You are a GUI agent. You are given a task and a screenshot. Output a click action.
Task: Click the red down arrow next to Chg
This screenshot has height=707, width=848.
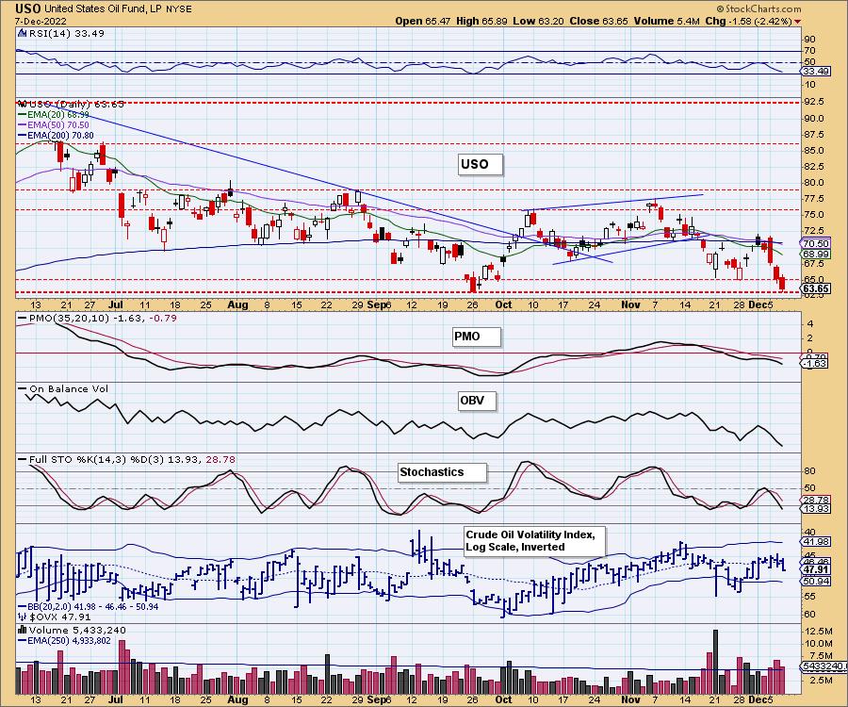point(798,22)
